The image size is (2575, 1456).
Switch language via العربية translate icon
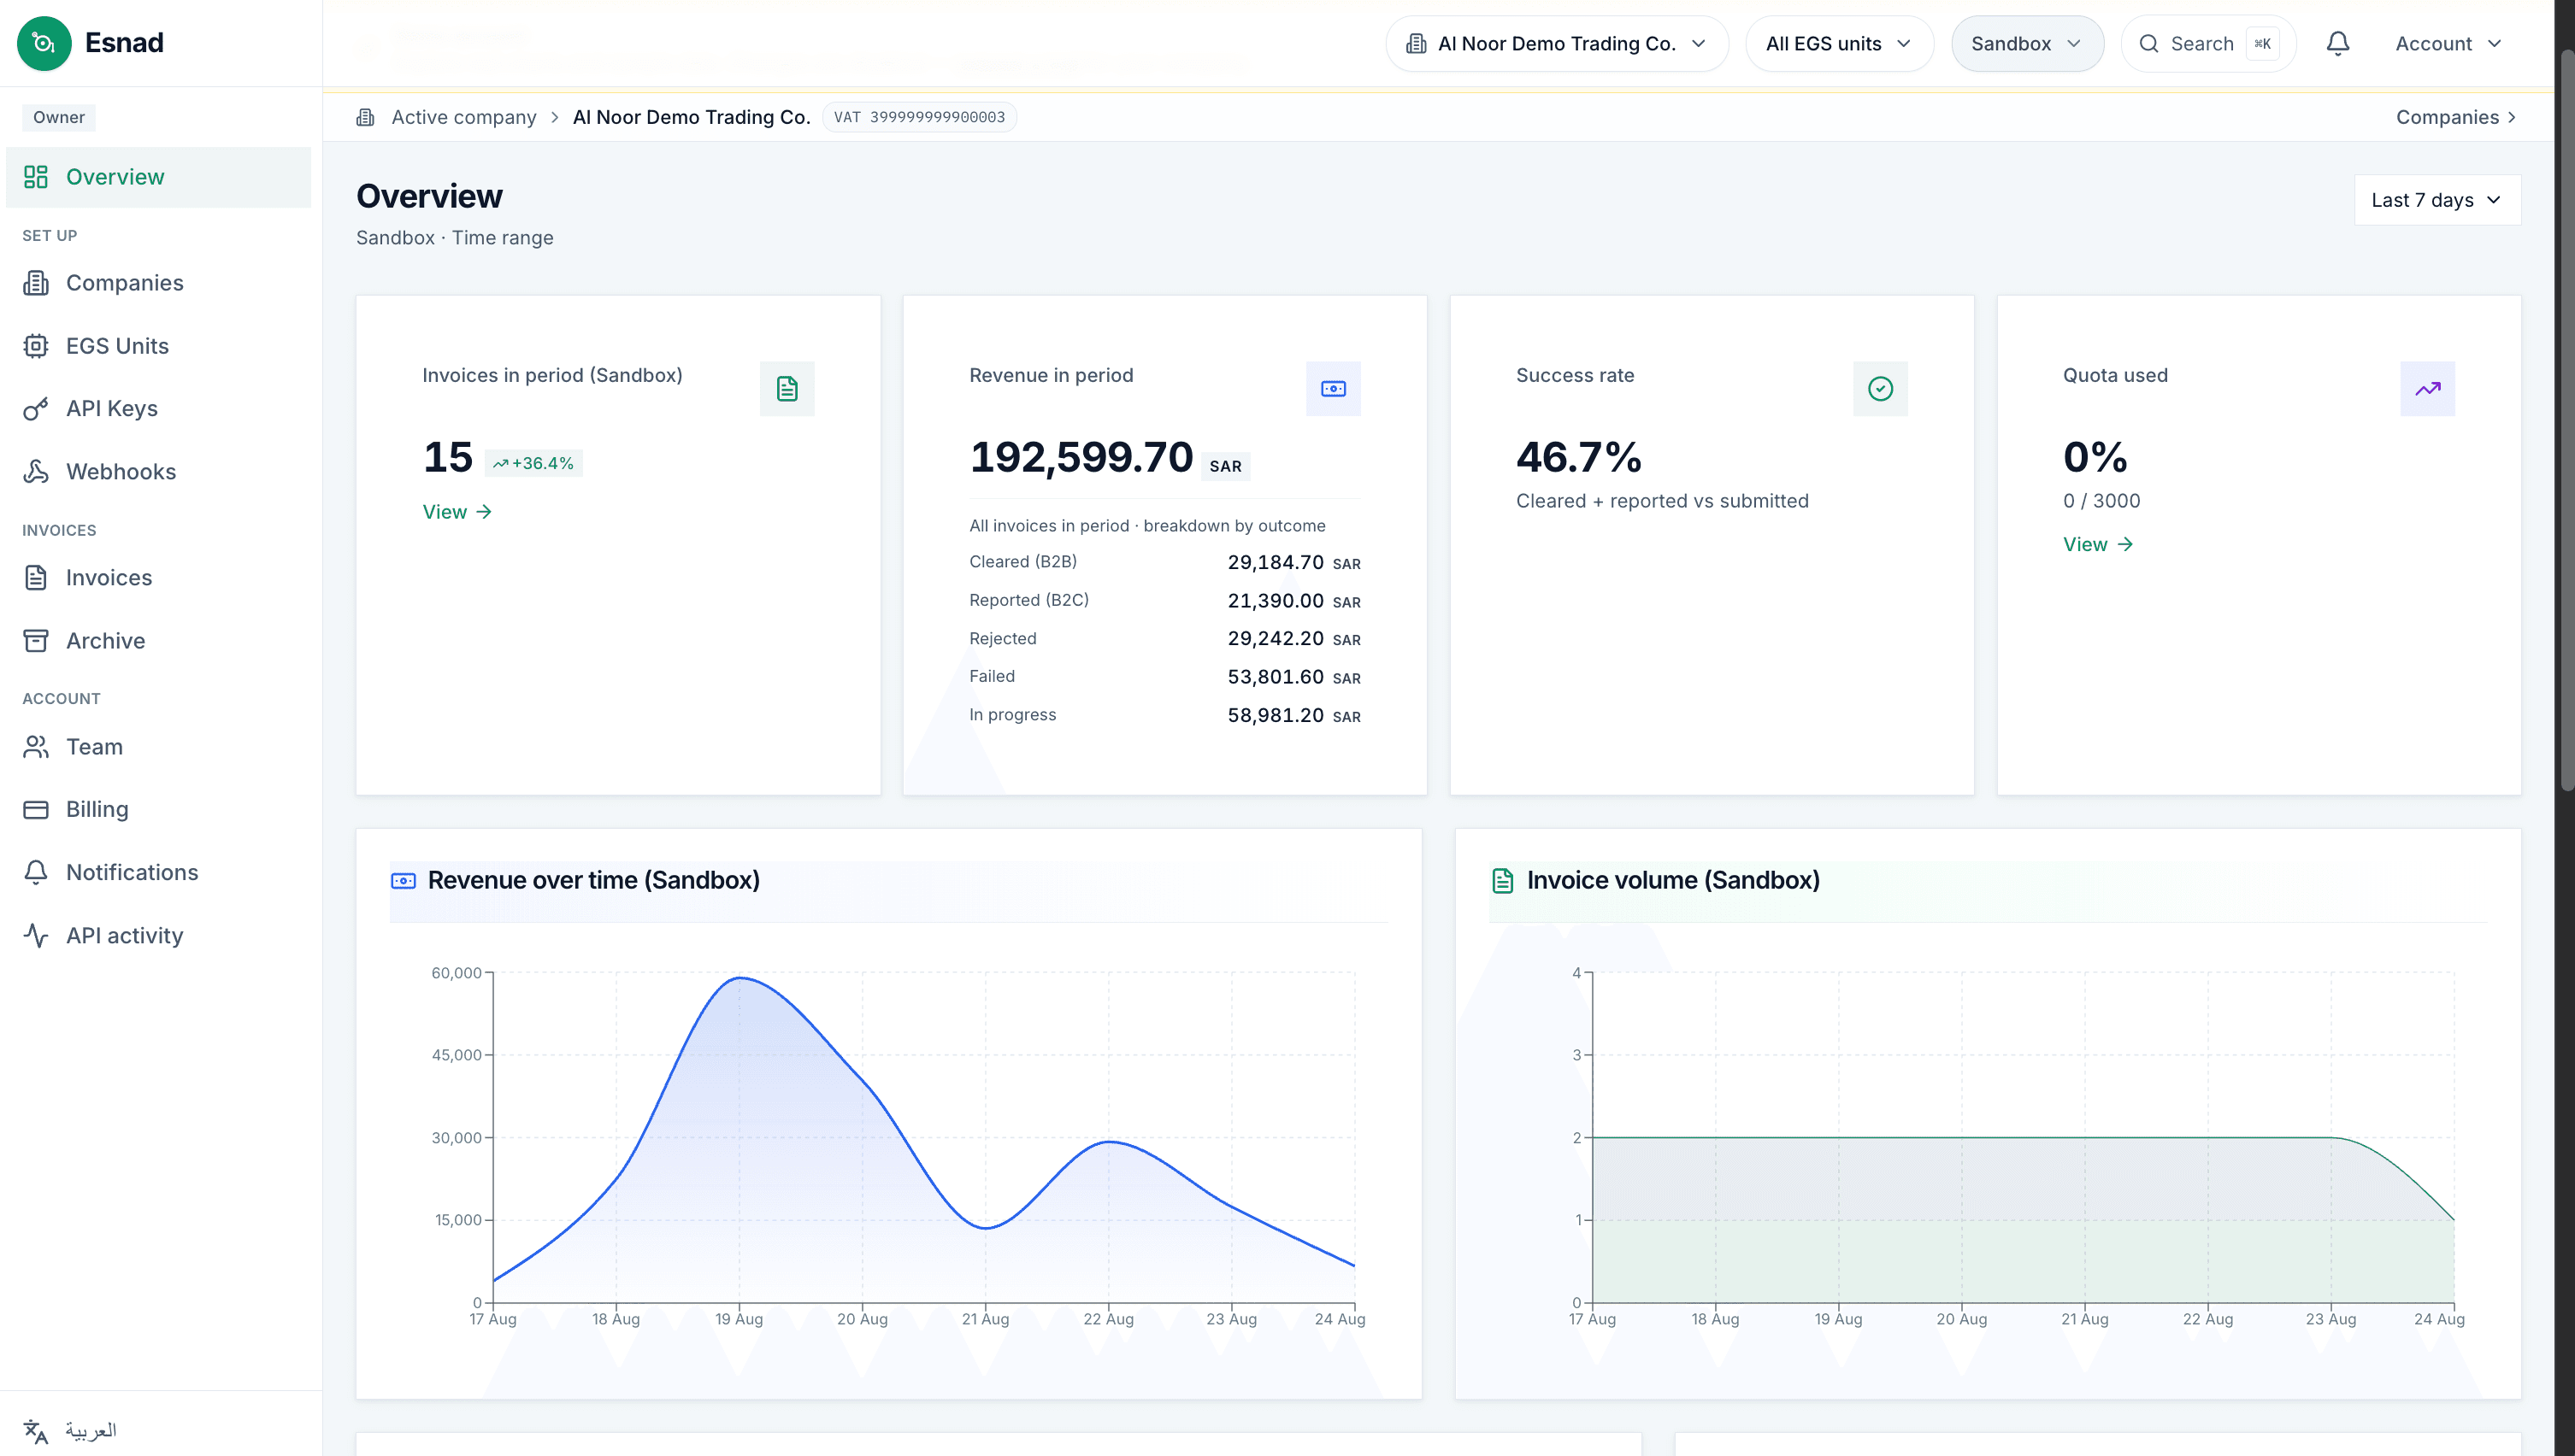tap(36, 1431)
